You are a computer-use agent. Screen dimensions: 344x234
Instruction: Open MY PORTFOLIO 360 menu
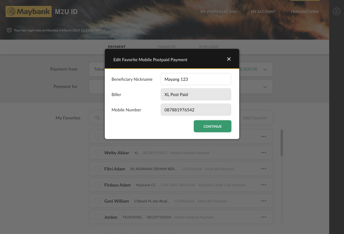218,12
